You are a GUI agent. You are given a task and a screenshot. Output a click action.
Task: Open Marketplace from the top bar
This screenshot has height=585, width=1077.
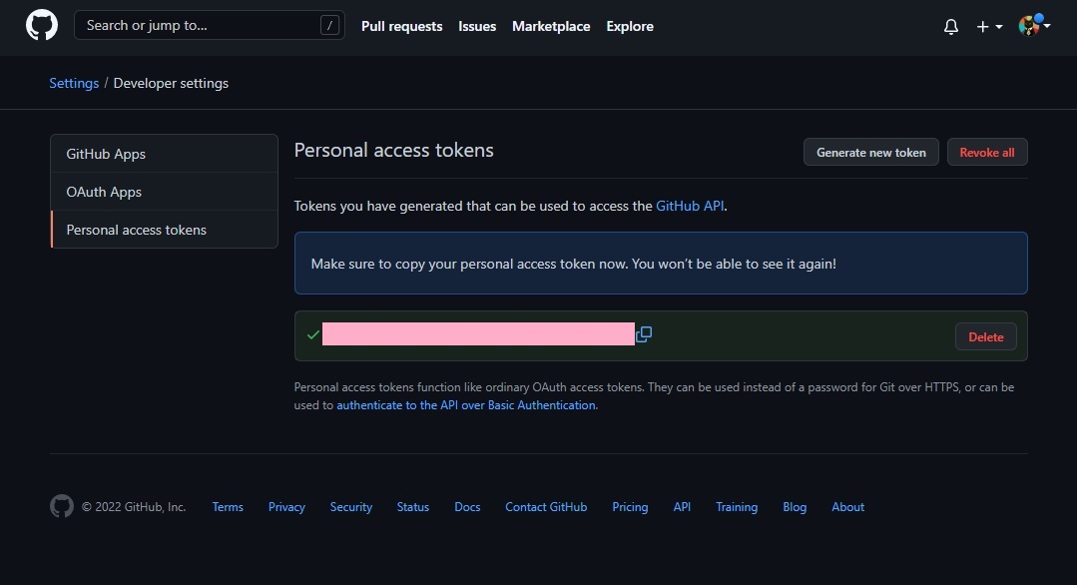[551, 27]
